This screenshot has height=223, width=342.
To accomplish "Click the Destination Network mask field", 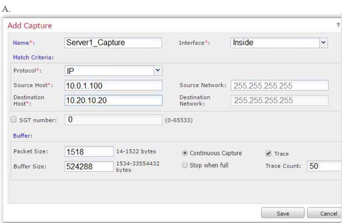I will tap(279, 100).
